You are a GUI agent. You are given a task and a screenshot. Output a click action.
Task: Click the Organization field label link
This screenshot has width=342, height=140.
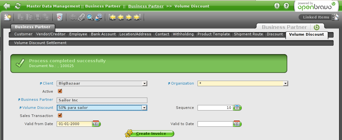[182, 83]
